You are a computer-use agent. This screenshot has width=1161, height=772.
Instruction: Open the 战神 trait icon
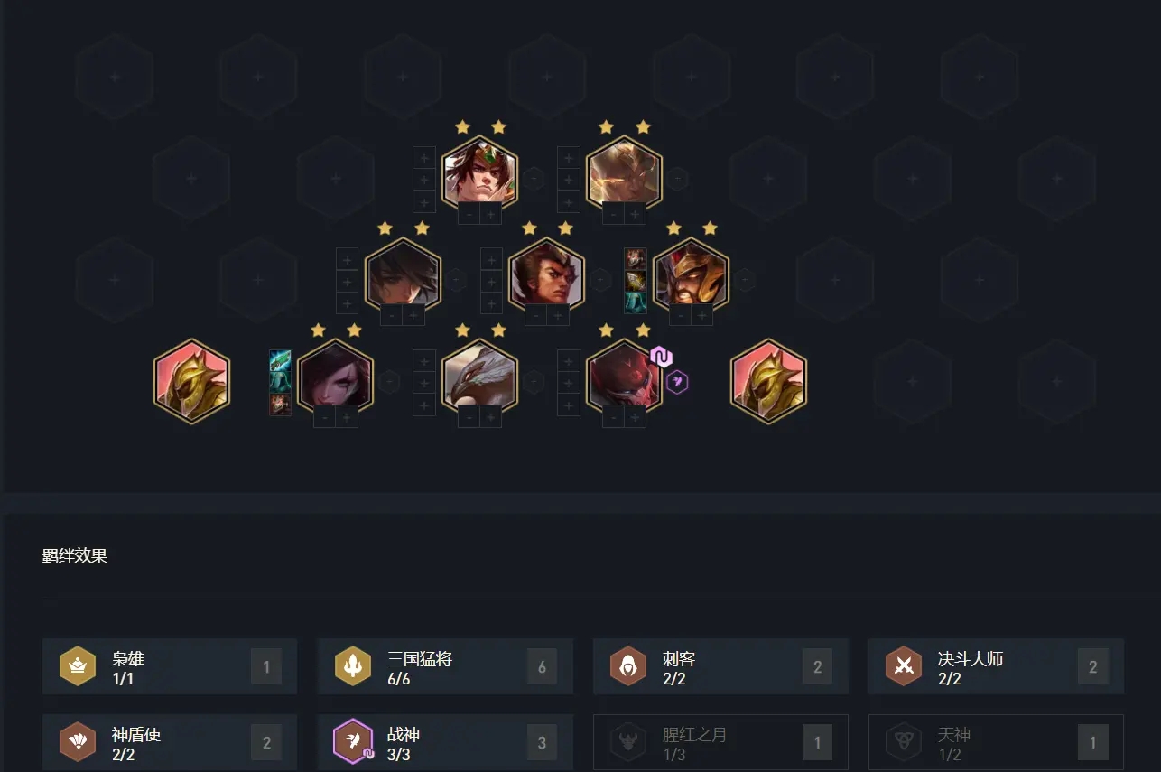[x=352, y=742]
